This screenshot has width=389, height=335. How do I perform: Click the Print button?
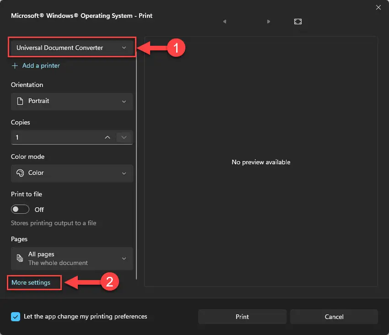pos(243,317)
